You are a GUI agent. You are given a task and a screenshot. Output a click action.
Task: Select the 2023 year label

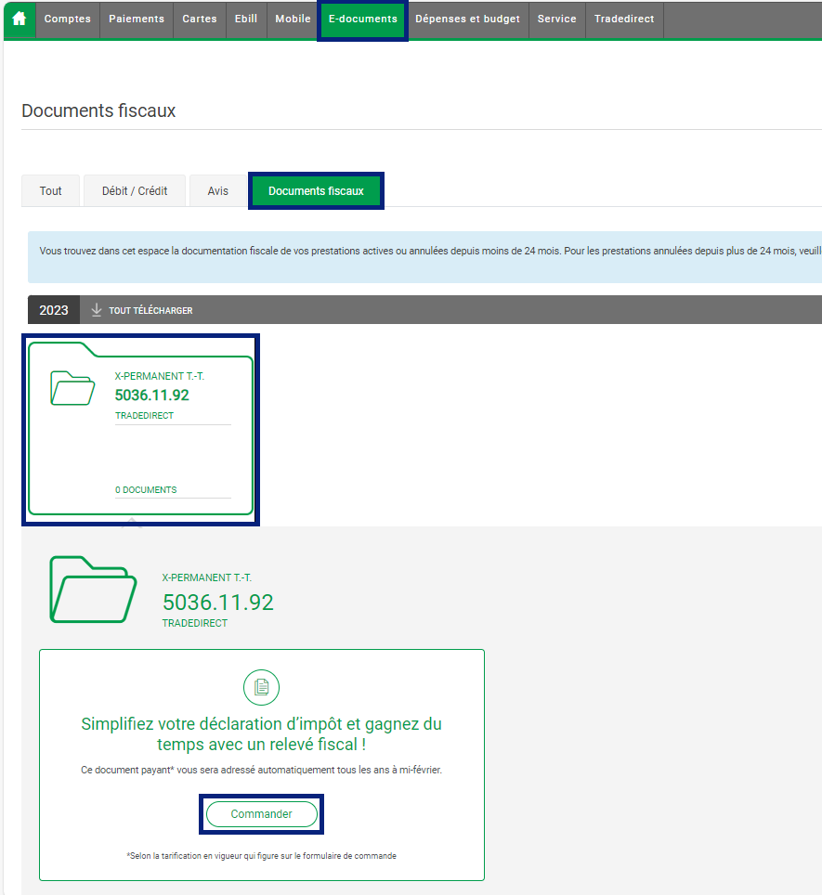[54, 310]
